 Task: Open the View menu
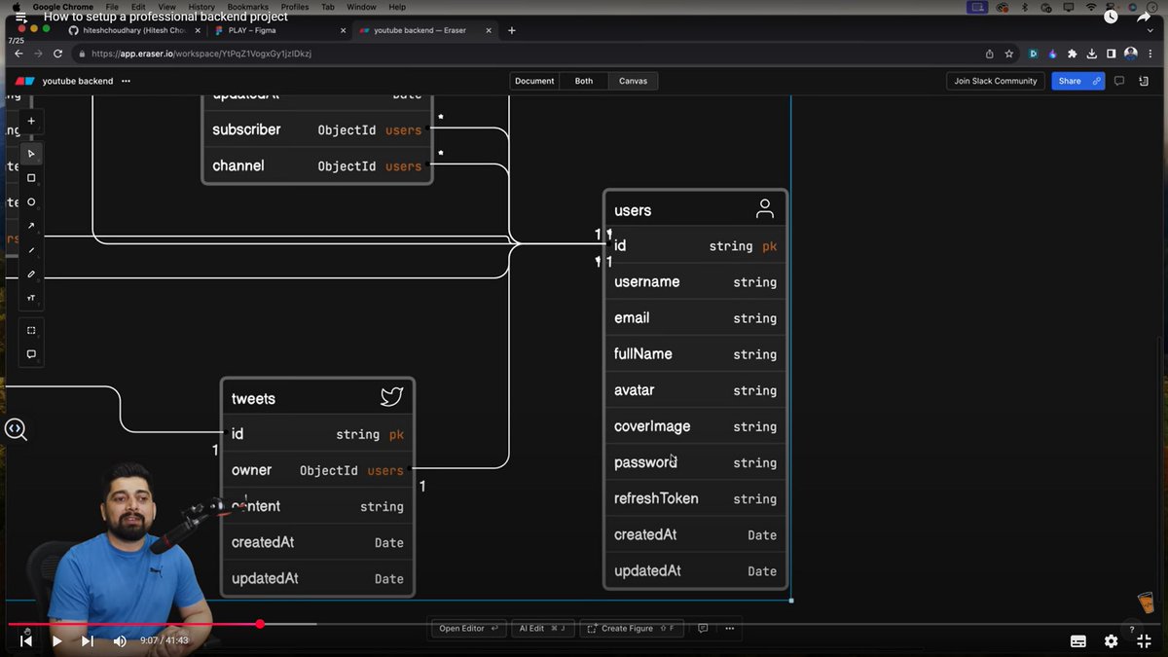167,7
